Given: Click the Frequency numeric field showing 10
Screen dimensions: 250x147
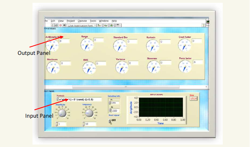Looking at the screenshot, I should click(x=91, y=124).
